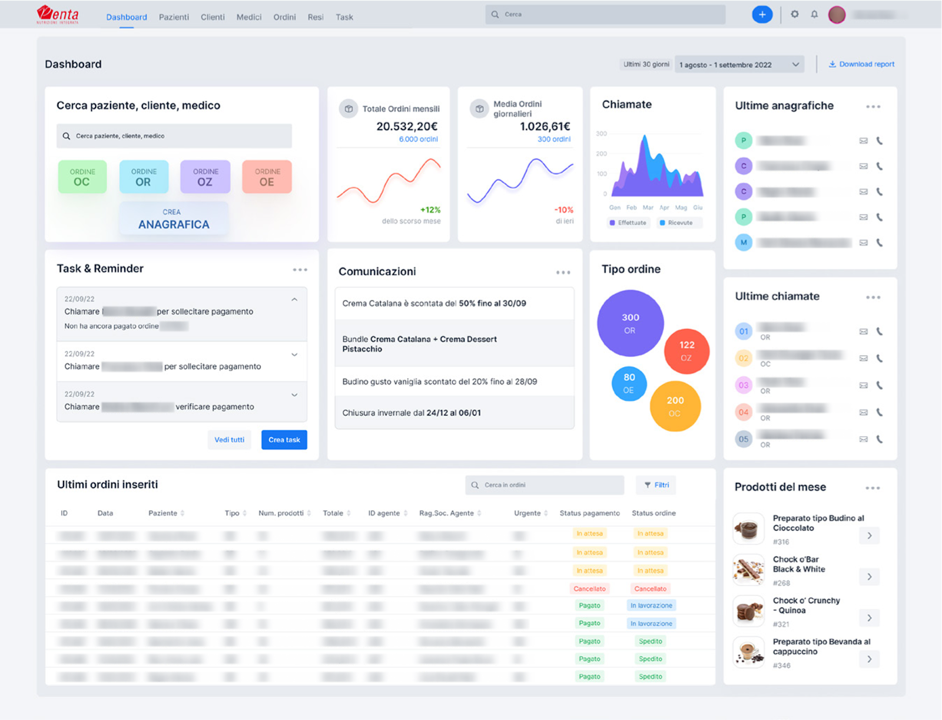The image size is (942, 720).
Task: Click the blue plus button in the header
Action: pos(762,14)
